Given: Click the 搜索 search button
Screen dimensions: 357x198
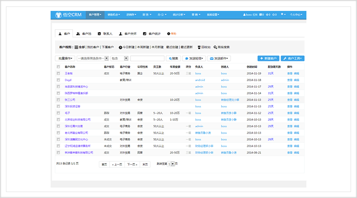Looking at the screenshot, I should (173, 58).
